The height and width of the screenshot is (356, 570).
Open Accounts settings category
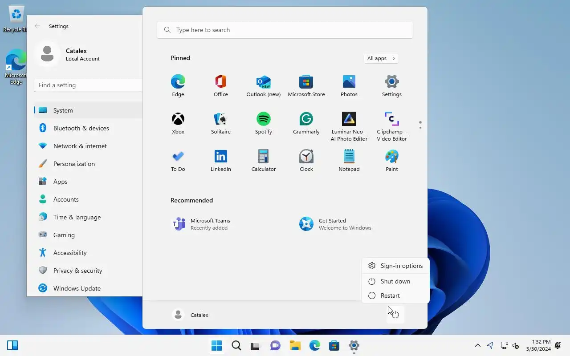tap(88, 199)
